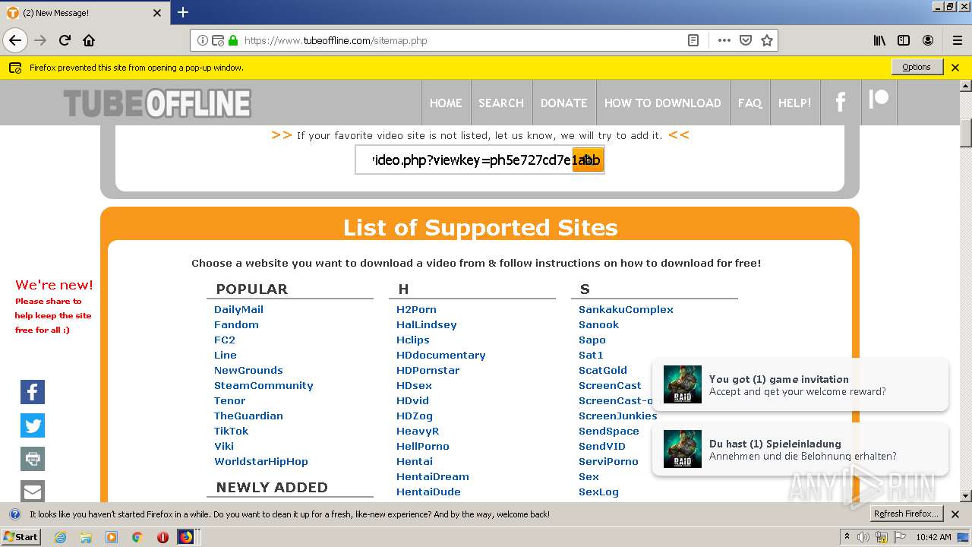
Task: Open the site information icon in address bar
Action: click(x=203, y=40)
